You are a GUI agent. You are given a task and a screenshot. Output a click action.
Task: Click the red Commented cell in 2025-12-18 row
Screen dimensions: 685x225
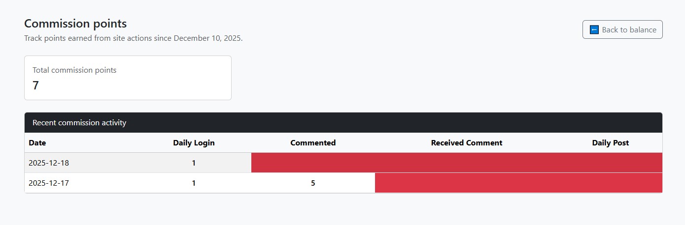click(x=313, y=163)
